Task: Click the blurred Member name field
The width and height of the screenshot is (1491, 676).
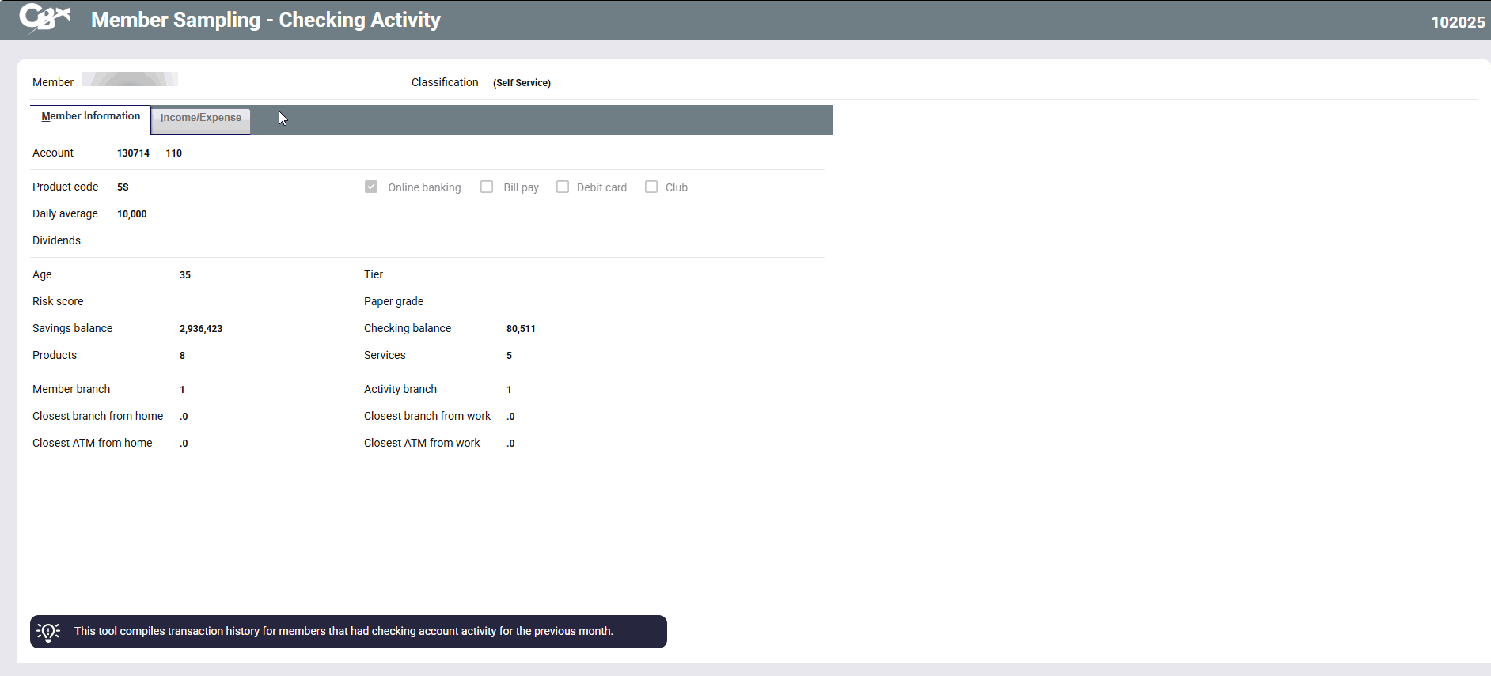Action: 130,79
